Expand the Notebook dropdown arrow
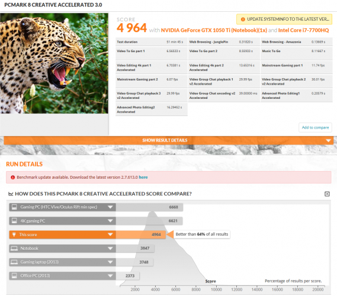 110,248
